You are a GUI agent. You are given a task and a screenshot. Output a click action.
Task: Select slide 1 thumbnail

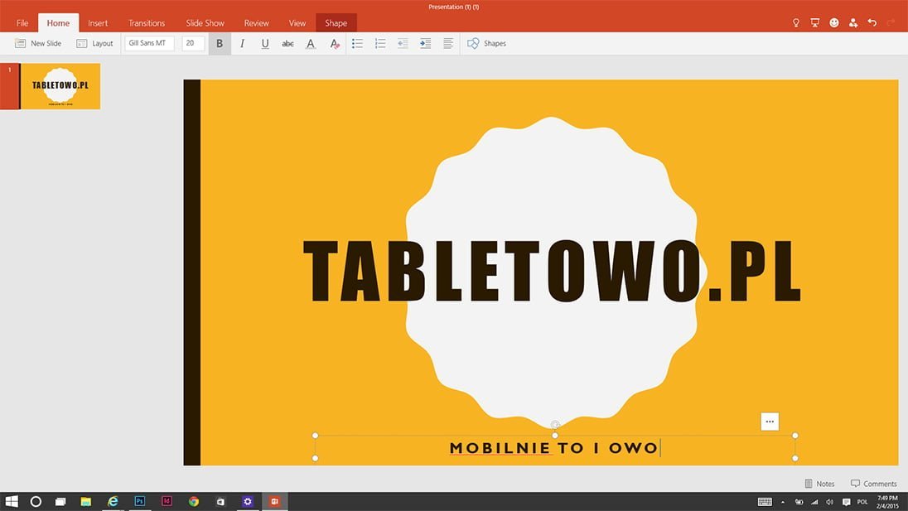click(x=60, y=86)
